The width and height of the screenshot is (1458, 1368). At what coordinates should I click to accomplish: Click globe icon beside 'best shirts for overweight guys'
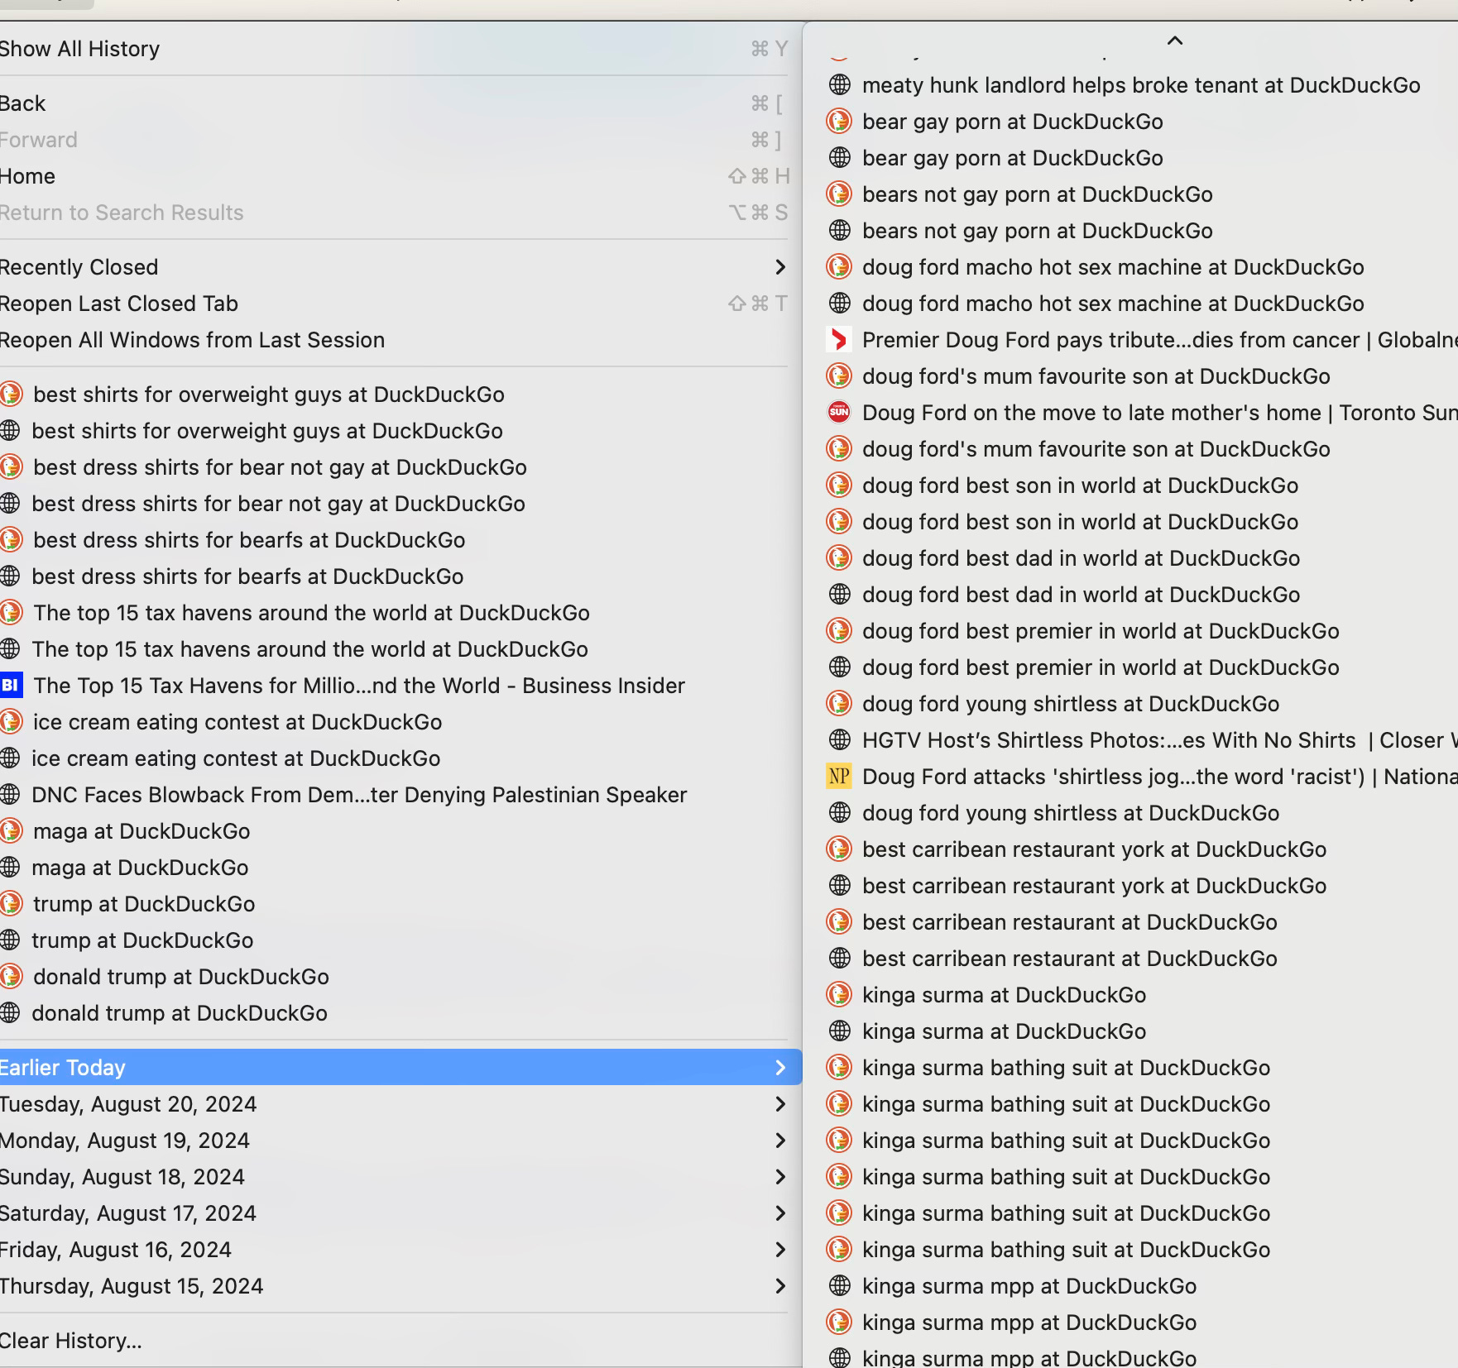pos(10,431)
